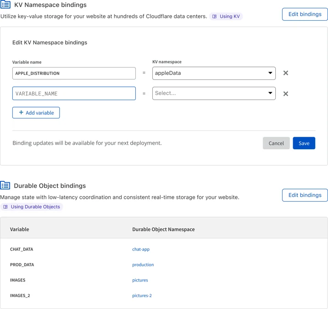Open the production namespace link
Screen dimensions: 328x309
pos(143,265)
